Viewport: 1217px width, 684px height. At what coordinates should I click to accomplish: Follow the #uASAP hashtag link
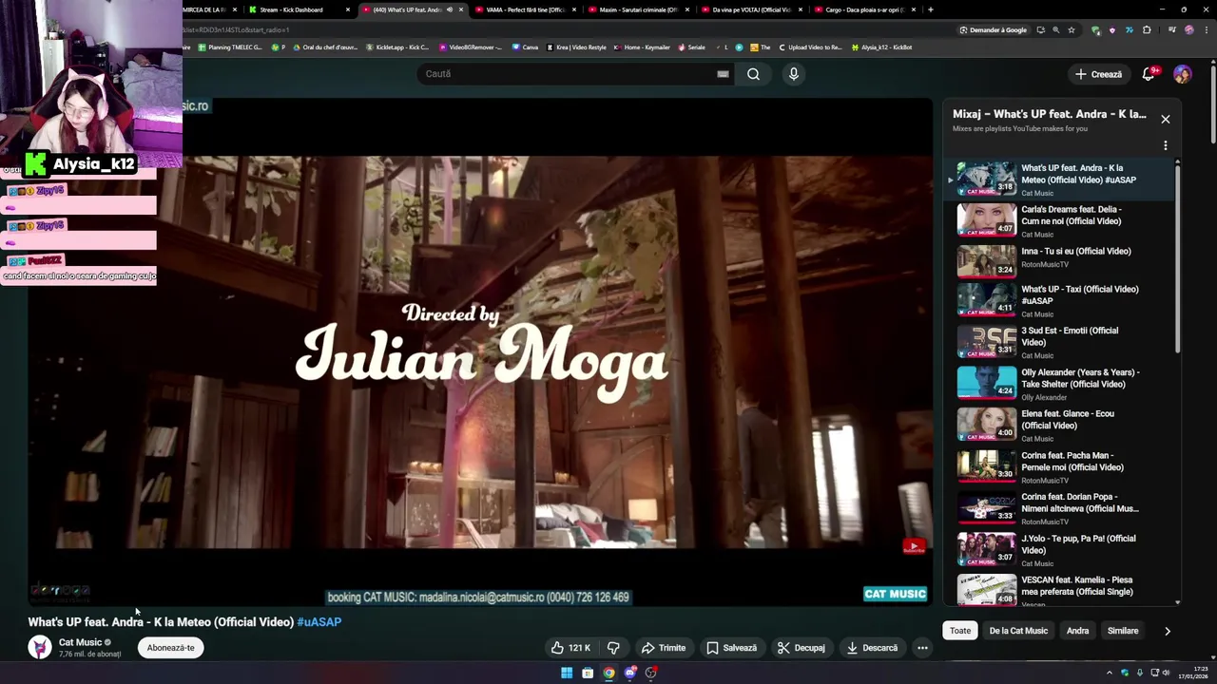319,622
